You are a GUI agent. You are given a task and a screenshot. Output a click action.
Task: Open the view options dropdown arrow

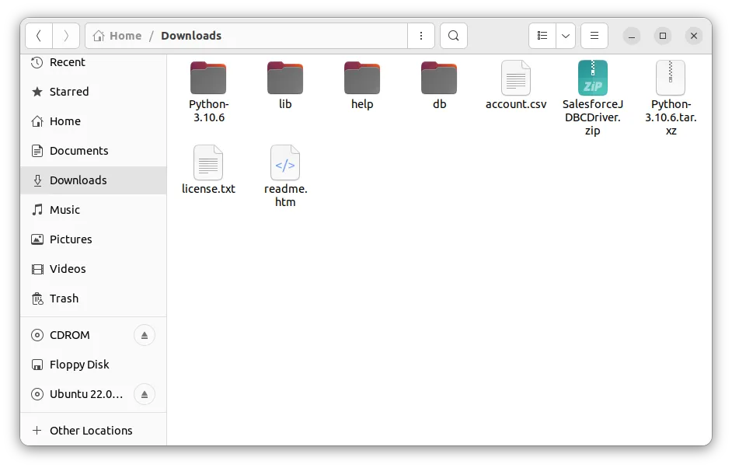[565, 35]
